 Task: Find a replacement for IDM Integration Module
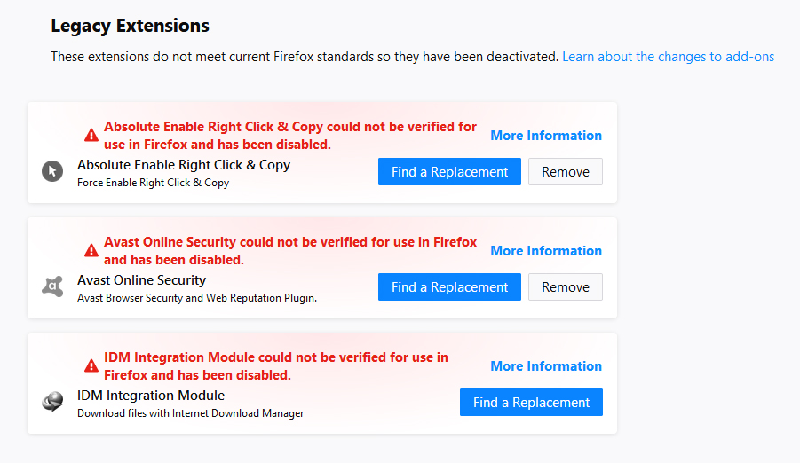coord(531,403)
